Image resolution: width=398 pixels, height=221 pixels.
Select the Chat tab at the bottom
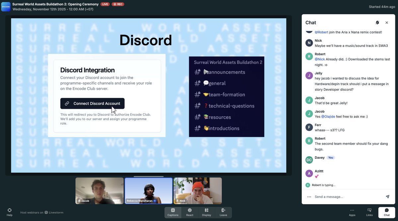[387, 212]
